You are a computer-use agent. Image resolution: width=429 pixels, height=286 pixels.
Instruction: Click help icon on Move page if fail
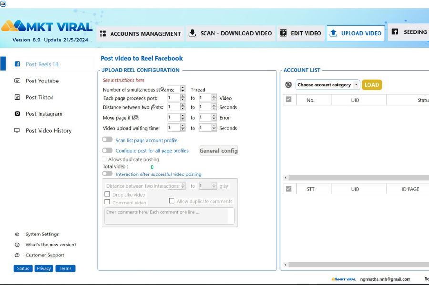pos(136,117)
